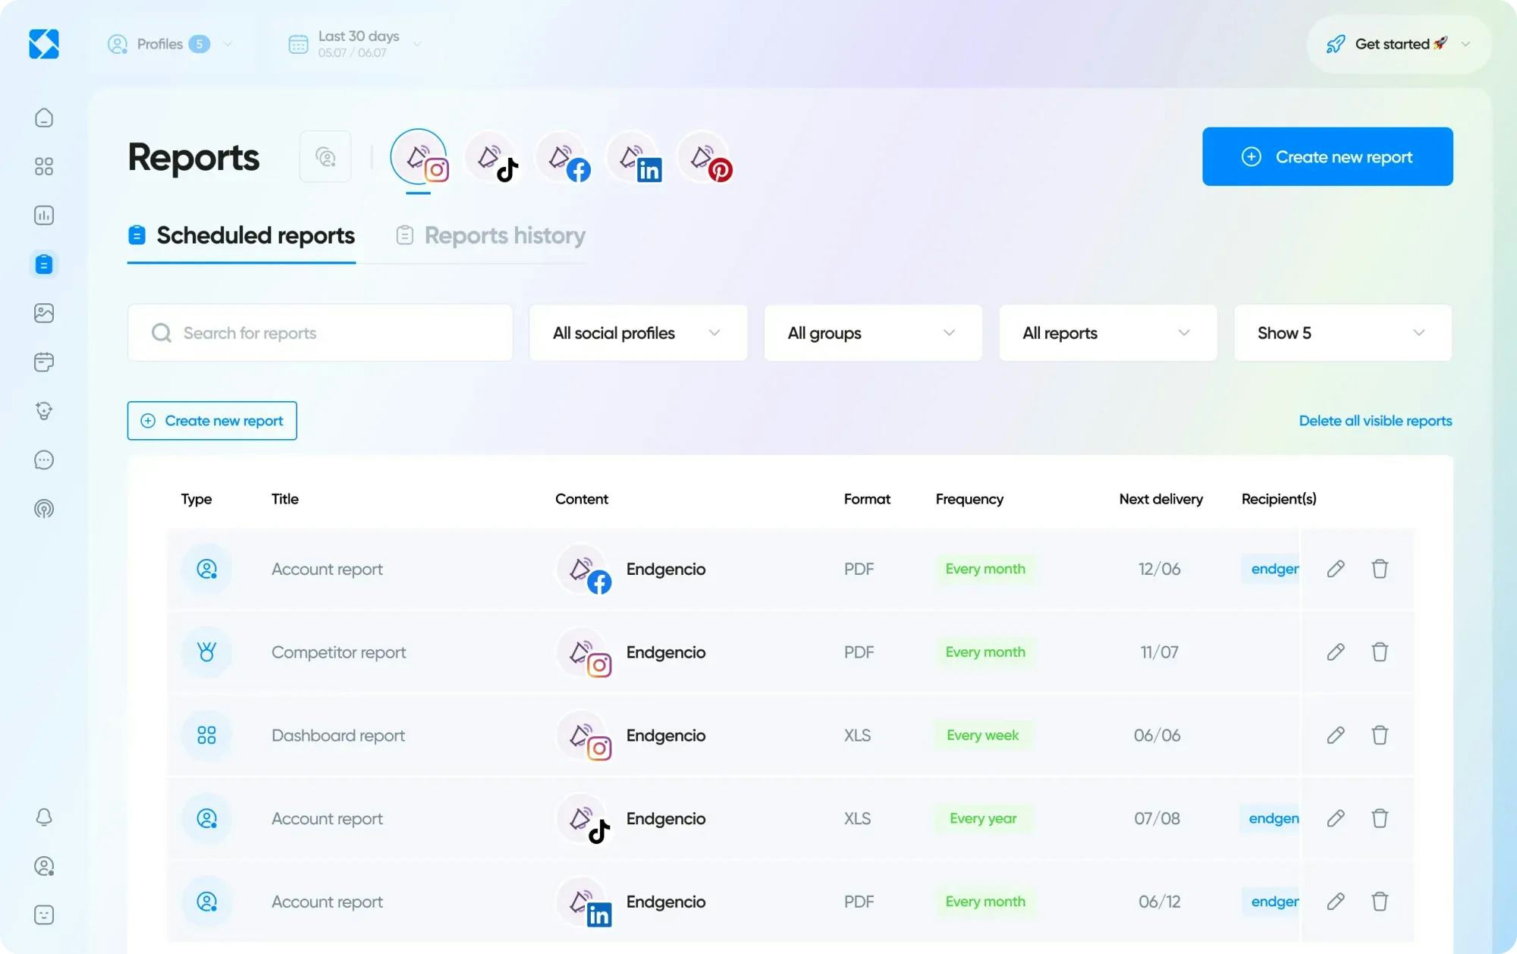1517x954 pixels.
Task: Click the Search for reports input field
Action: coord(319,333)
